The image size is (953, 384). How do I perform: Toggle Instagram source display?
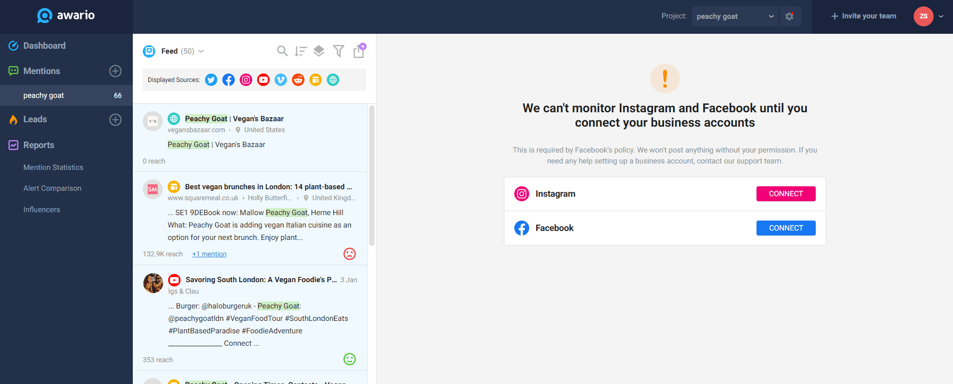pyautogui.click(x=246, y=80)
